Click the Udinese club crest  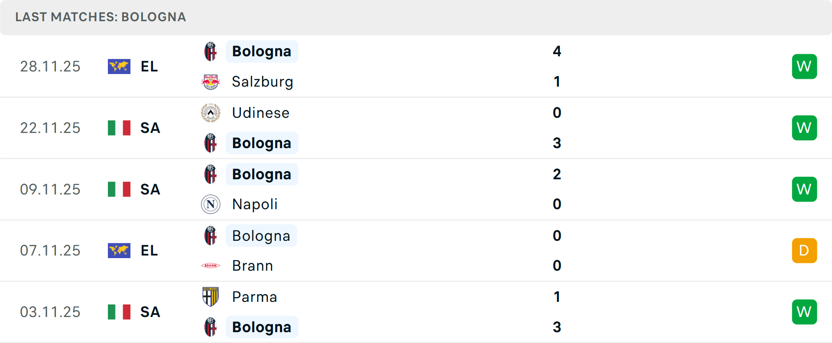[x=211, y=113]
